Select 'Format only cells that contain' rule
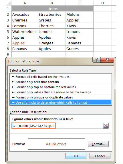Viewport: 123px width, 164px height. tap(61, 82)
